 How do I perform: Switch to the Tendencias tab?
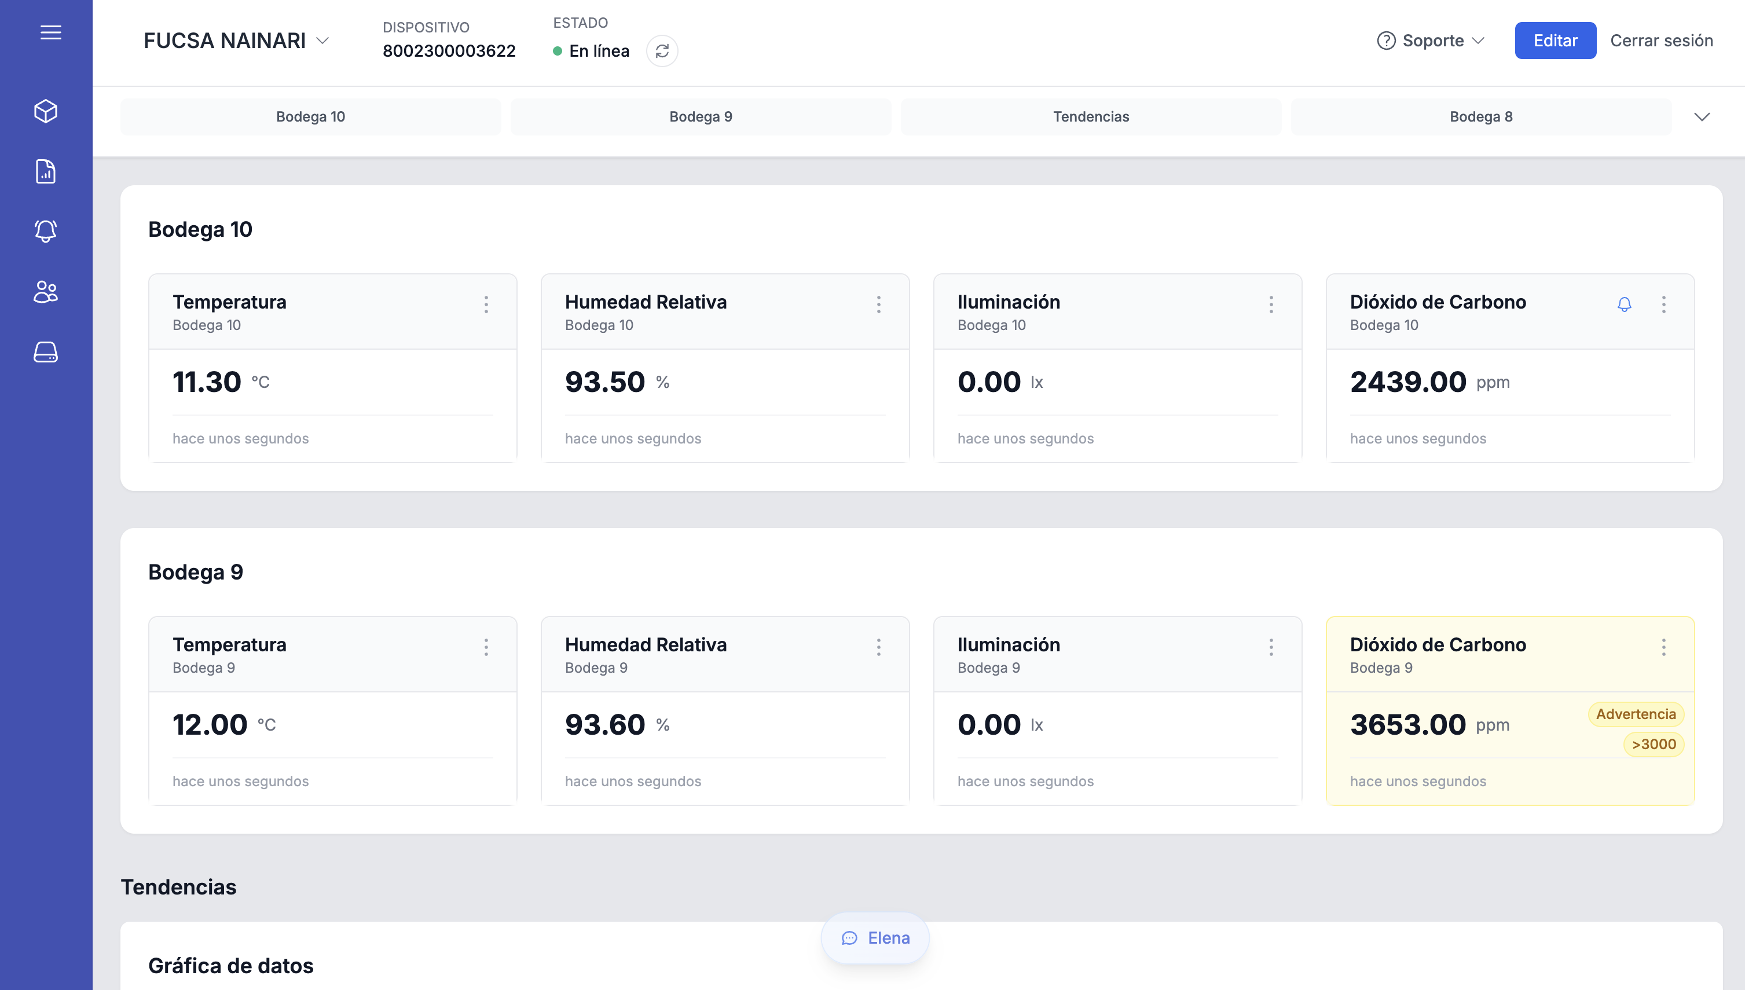[x=1090, y=117]
